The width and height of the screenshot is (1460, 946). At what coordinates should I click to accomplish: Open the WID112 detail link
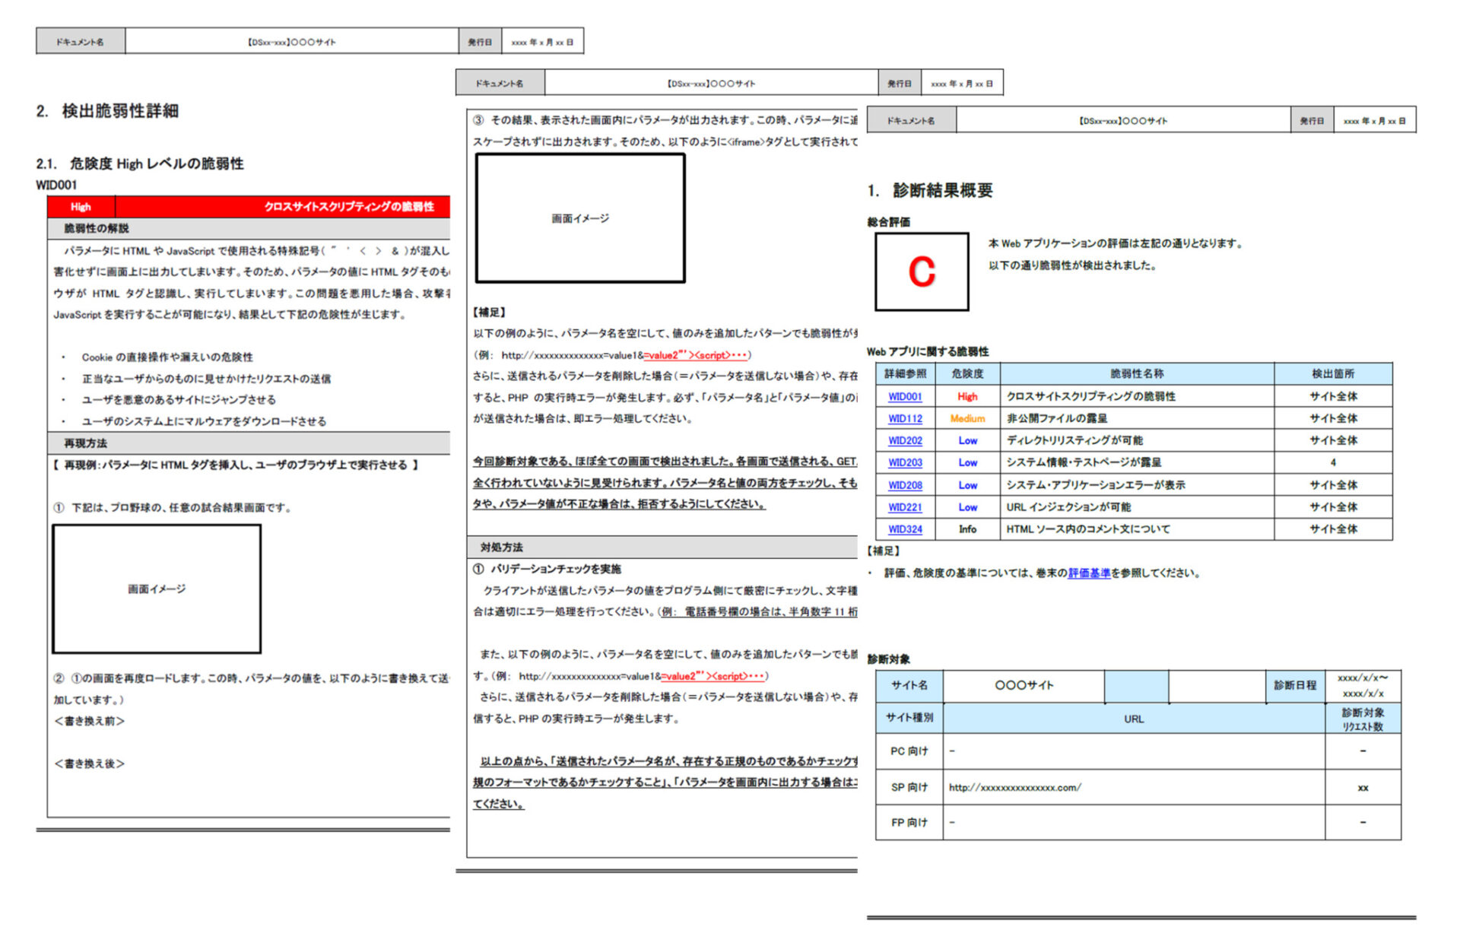[x=905, y=418]
